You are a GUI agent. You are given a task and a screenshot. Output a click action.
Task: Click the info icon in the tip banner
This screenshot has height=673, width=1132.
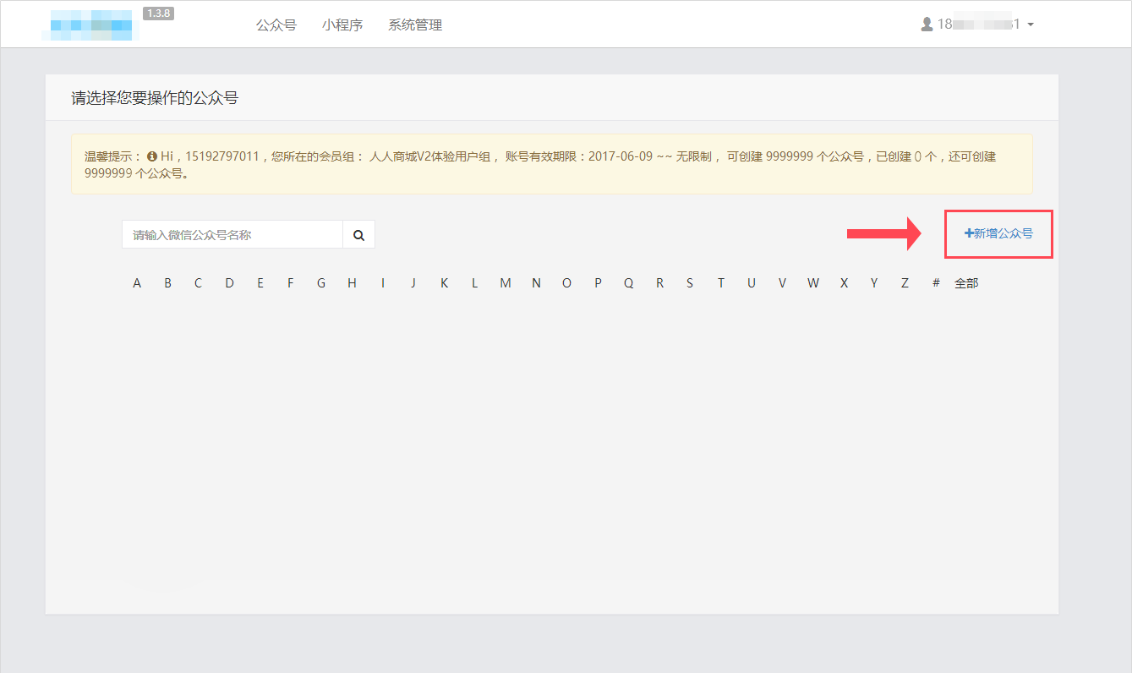click(x=152, y=156)
